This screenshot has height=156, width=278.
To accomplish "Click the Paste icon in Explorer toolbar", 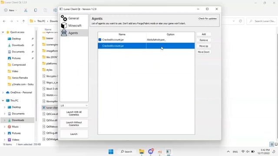I will click(45, 10).
